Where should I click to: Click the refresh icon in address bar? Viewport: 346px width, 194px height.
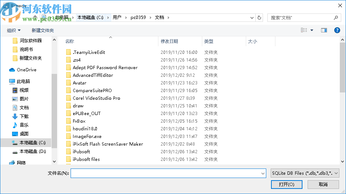(259, 17)
